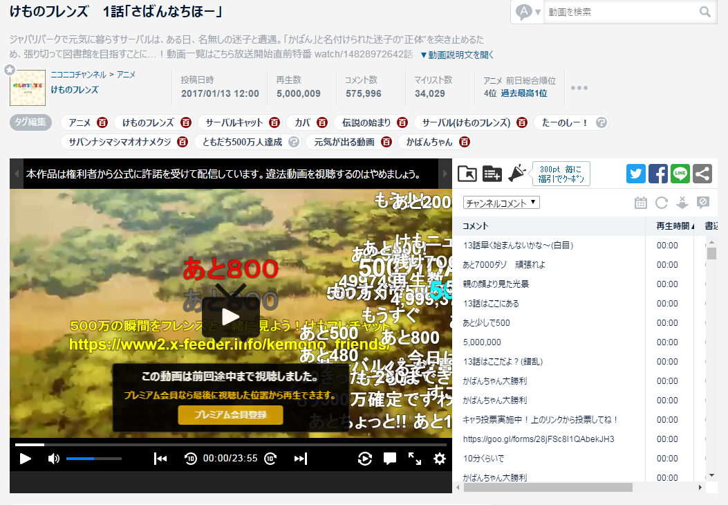Image resolution: width=728 pixels, height=505 pixels.
Task: Open the past comment log calendar
Action: [x=641, y=203]
